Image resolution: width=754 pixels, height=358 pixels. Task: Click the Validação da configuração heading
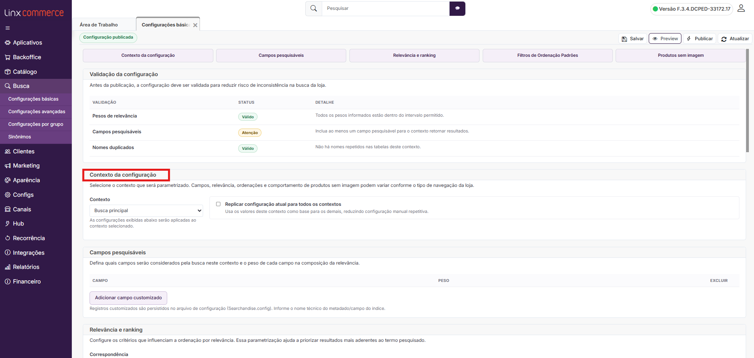coord(124,74)
